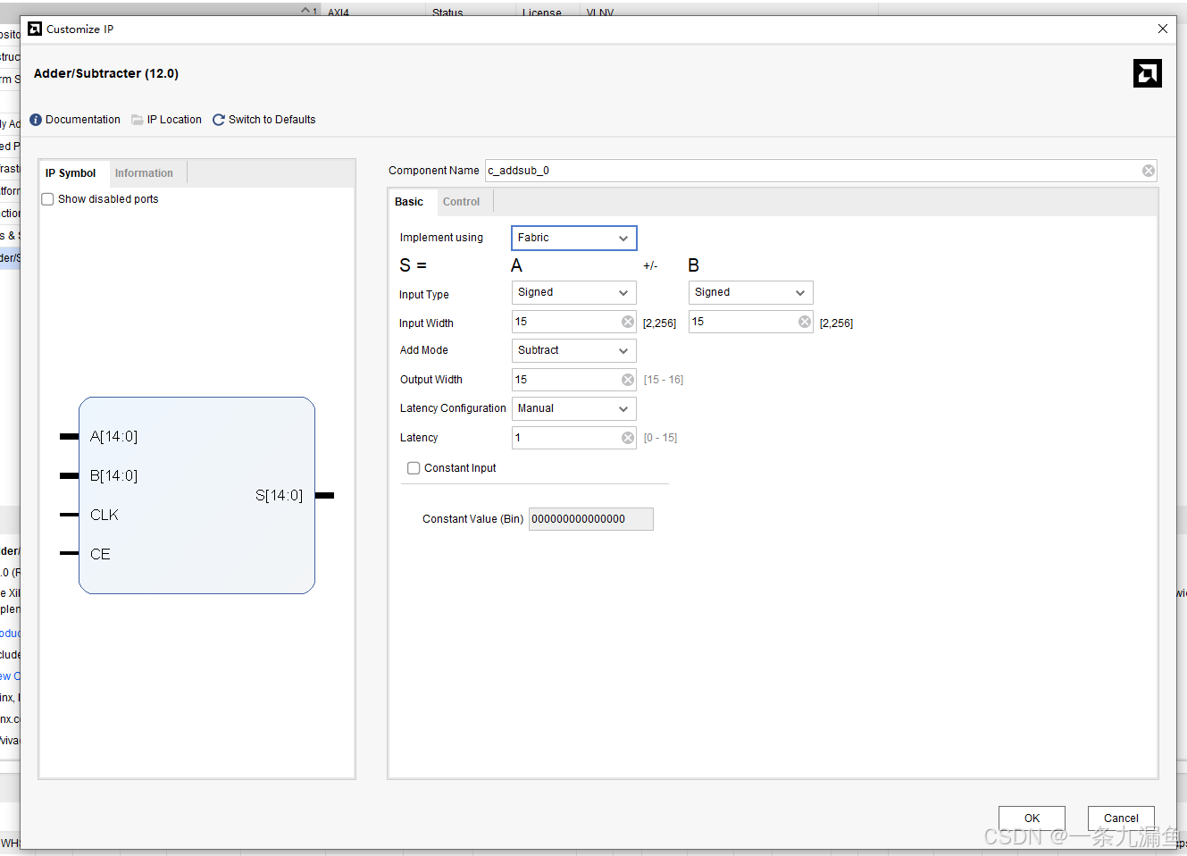Open the Implement using dropdown
The image size is (1187, 856).
coord(573,238)
